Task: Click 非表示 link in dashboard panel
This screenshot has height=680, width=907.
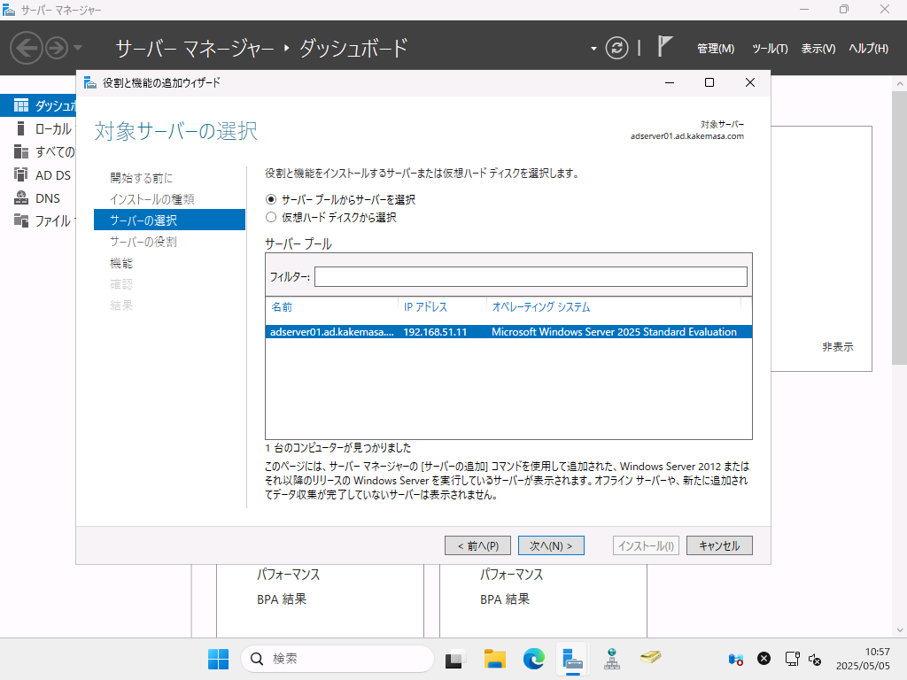Action: coord(838,347)
